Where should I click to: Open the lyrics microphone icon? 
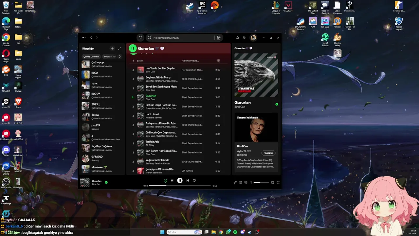(x=235, y=182)
